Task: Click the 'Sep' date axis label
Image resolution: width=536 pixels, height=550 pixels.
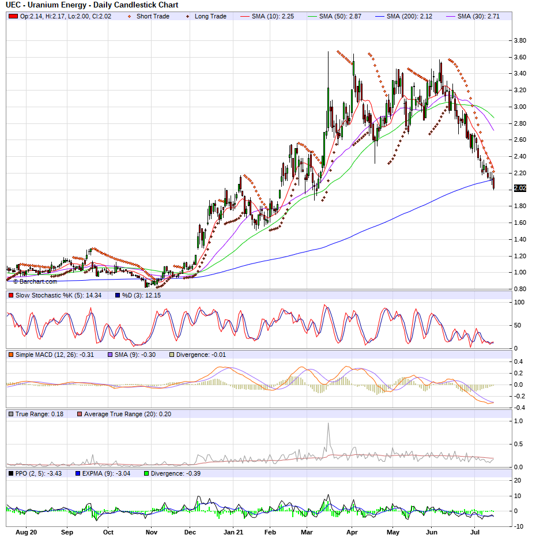Action: (x=67, y=532)
